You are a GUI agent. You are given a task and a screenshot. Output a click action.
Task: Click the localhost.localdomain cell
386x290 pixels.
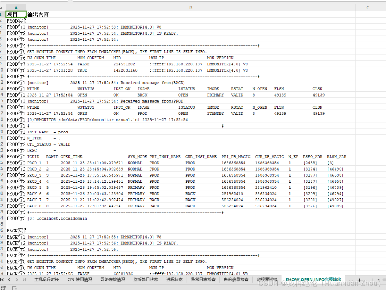point(191,218)
